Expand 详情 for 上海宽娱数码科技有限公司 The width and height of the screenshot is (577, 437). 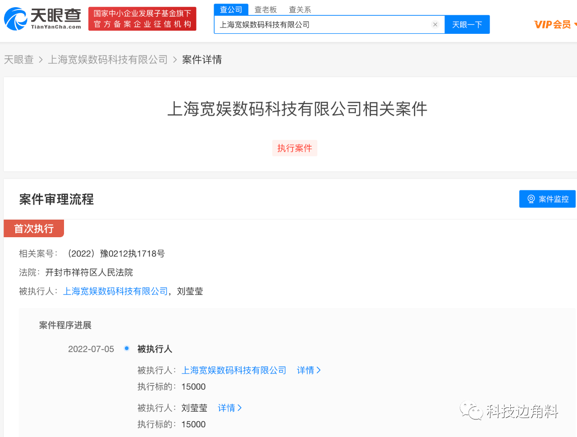(x=309, y=370)
